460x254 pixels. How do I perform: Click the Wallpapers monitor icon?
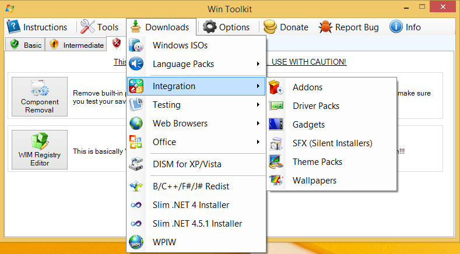pyautogui.click(x=276, y=180)
